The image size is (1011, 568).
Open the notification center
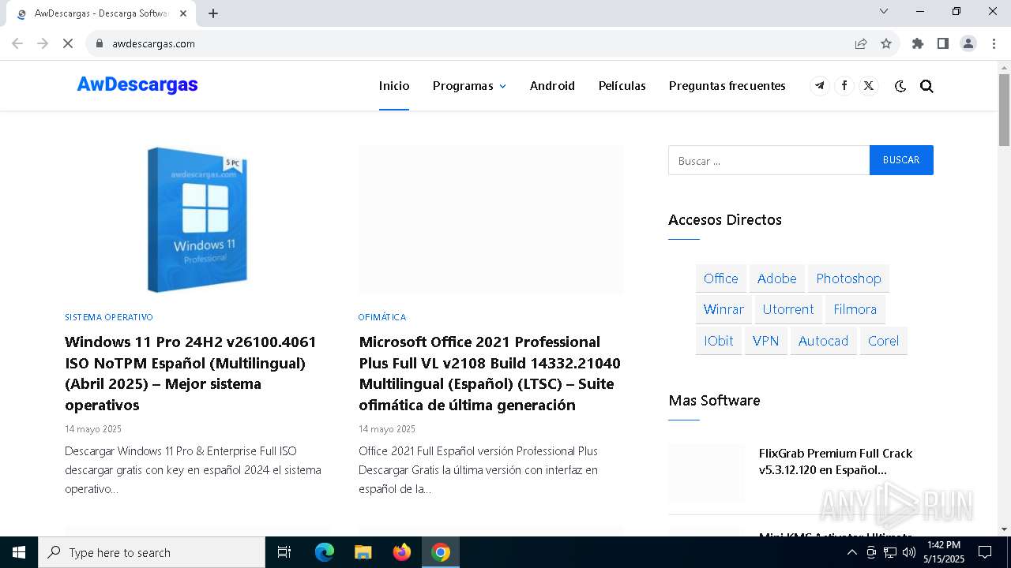[985, 552]
